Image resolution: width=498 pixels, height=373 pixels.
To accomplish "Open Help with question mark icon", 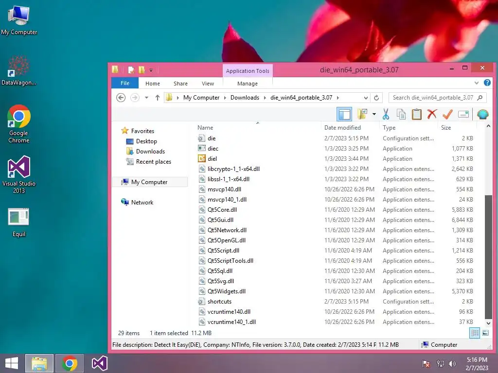I will pyautogui.click(x=487, y=83).
